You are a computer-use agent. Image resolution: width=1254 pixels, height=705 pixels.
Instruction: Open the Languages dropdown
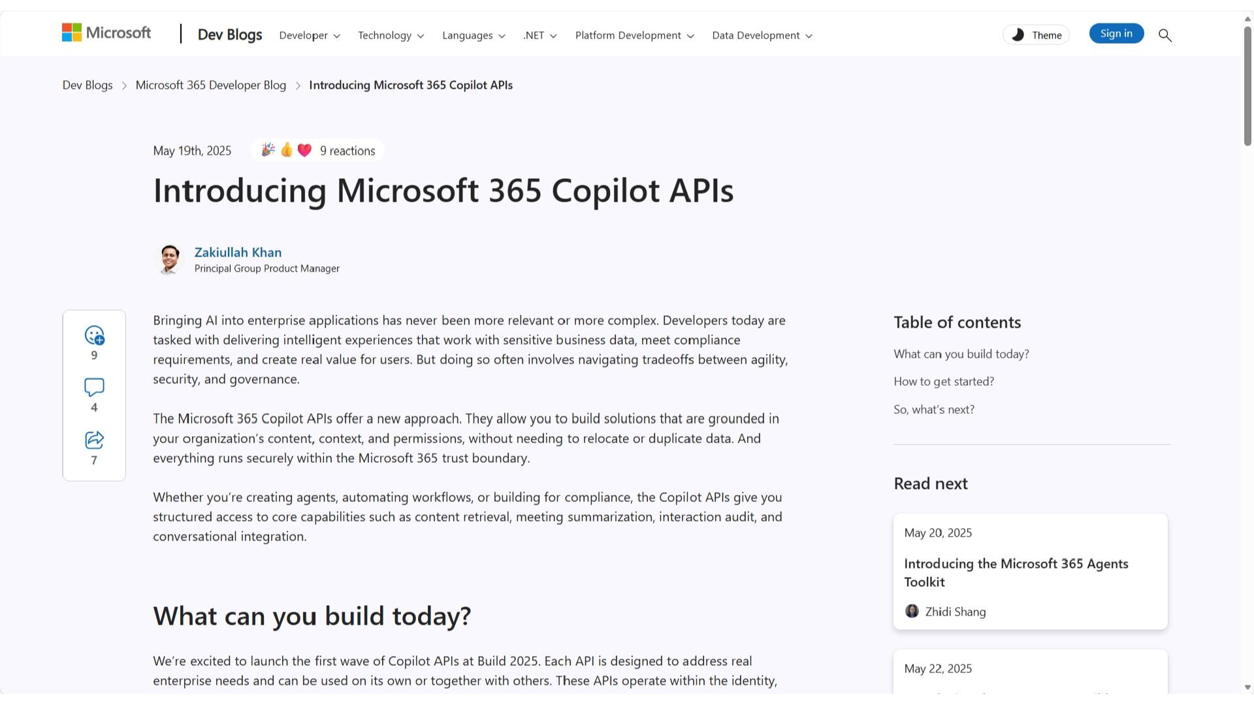tap(474, 36)
